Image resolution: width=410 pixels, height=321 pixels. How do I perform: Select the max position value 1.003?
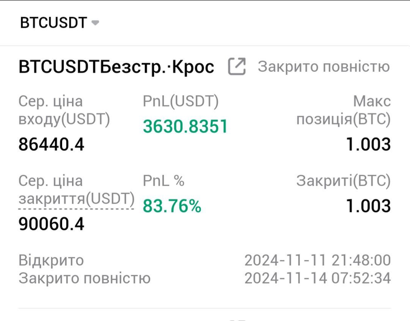point(368,144)
